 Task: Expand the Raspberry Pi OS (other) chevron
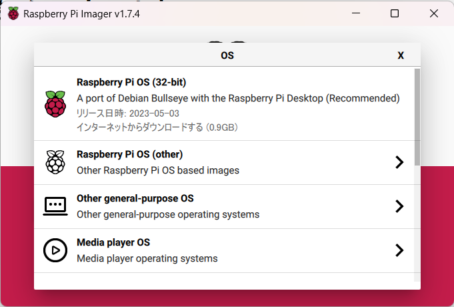399,162
